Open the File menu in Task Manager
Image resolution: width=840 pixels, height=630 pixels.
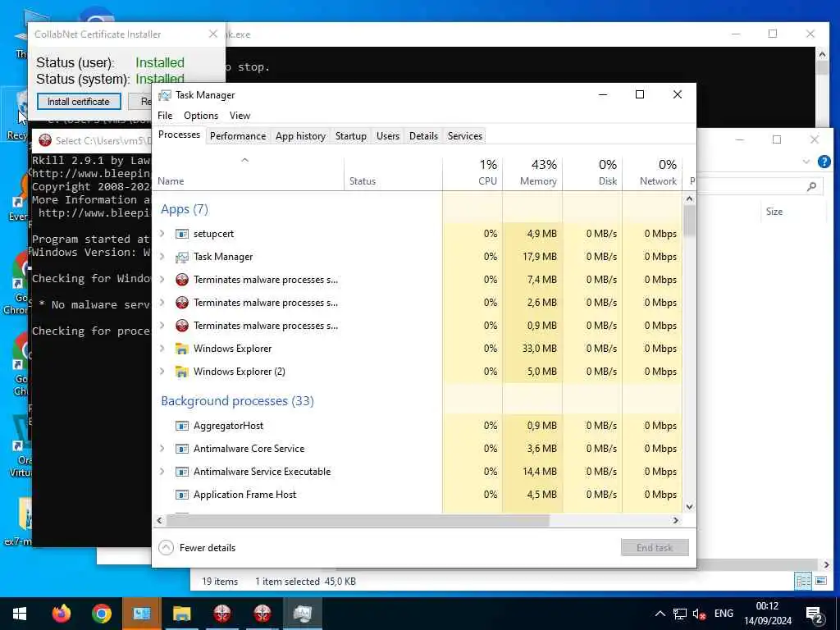pos(165,116)
